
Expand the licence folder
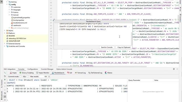pos(9,12)
